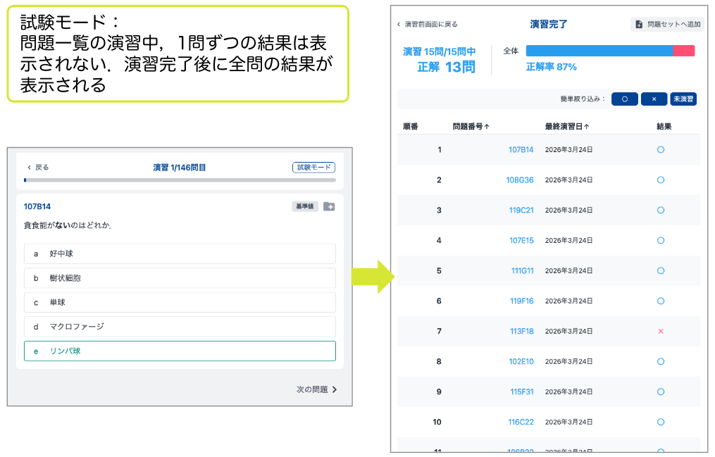Click the red portion of accuracy bar
The image size is (715, 457).
click(683, 51)
